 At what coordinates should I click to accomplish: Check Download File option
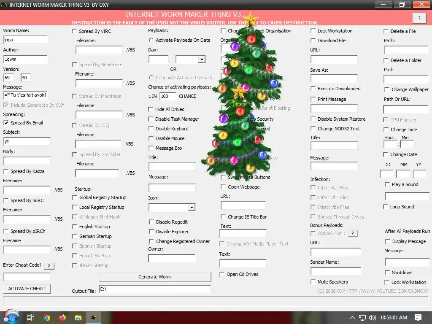point(313,40)
